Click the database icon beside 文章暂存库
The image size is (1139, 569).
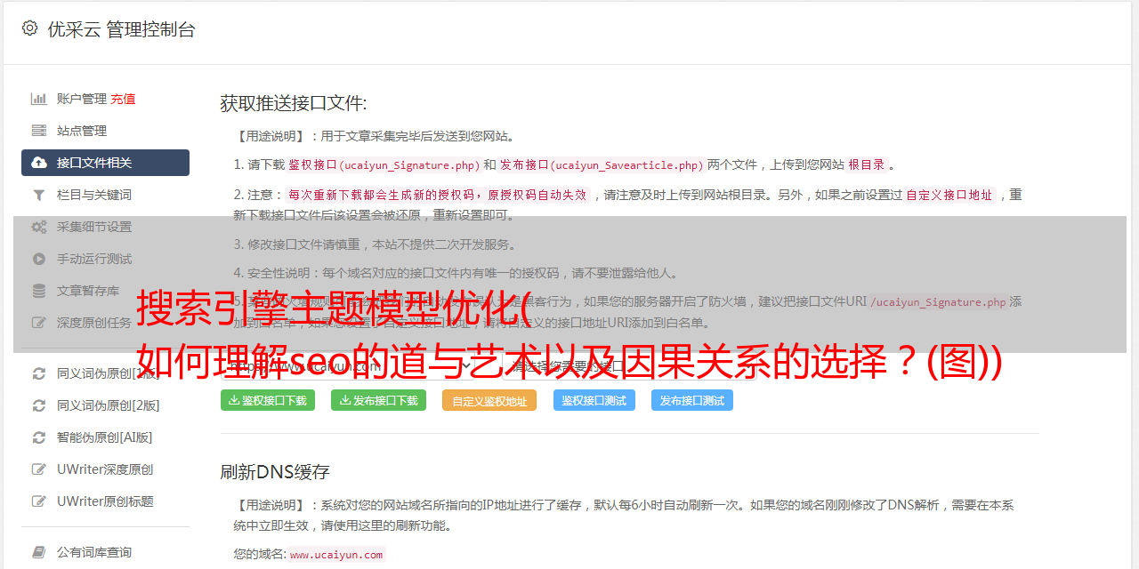(39, 291)
